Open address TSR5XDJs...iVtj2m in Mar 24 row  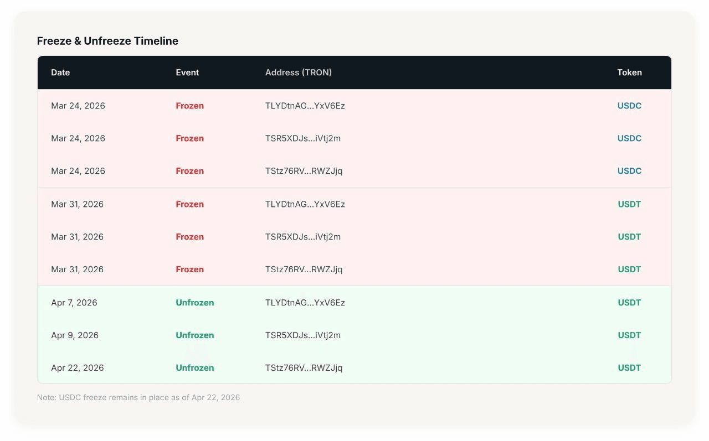[302, 138]
